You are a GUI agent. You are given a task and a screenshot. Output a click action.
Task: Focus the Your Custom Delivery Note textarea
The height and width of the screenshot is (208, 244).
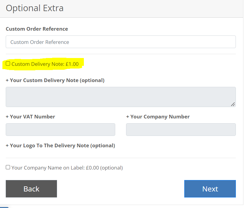click(121, 97)
